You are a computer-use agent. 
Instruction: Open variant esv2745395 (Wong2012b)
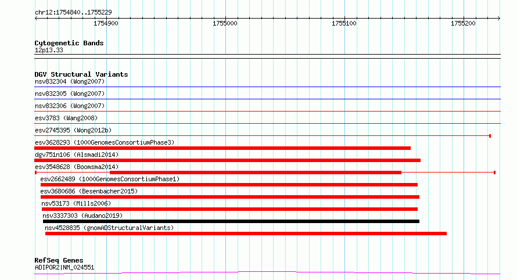tap(73, 130)
